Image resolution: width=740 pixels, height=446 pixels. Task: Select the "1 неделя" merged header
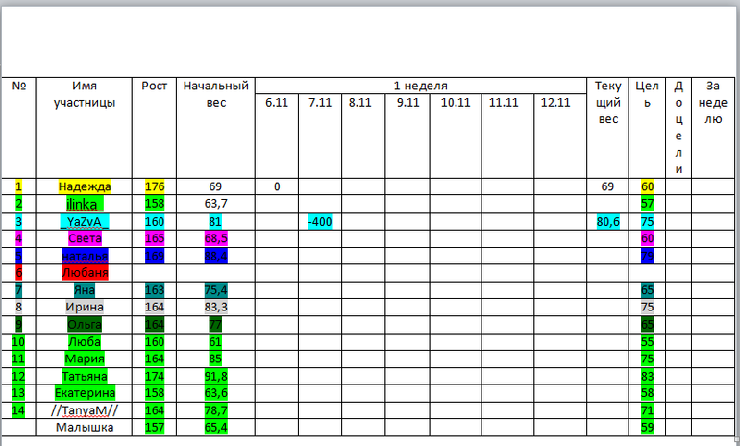(x=421, y=86)
